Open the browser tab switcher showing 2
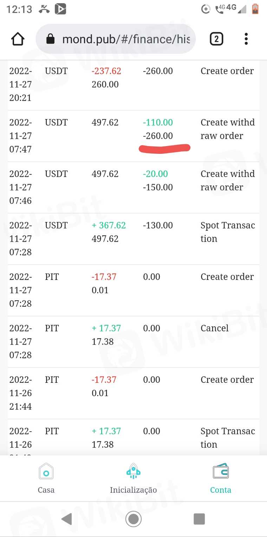Viewport: 267px width, 537px height. click(x=216, y=39)
